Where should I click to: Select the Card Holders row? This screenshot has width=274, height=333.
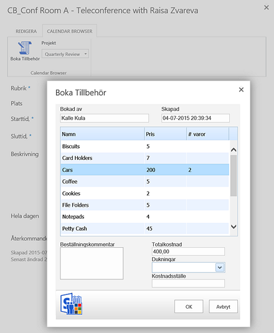144,158
